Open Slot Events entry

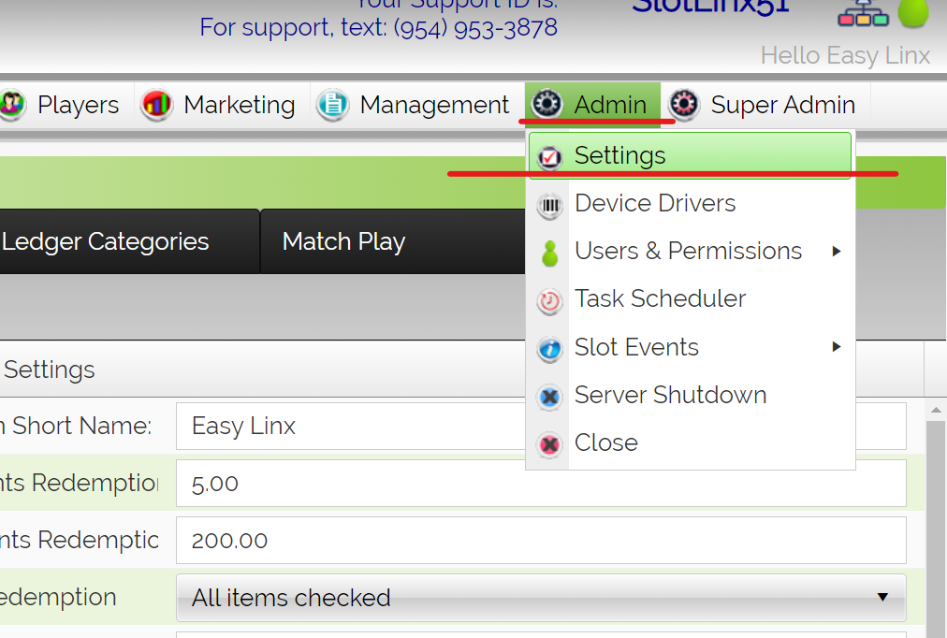coord(690,347)
